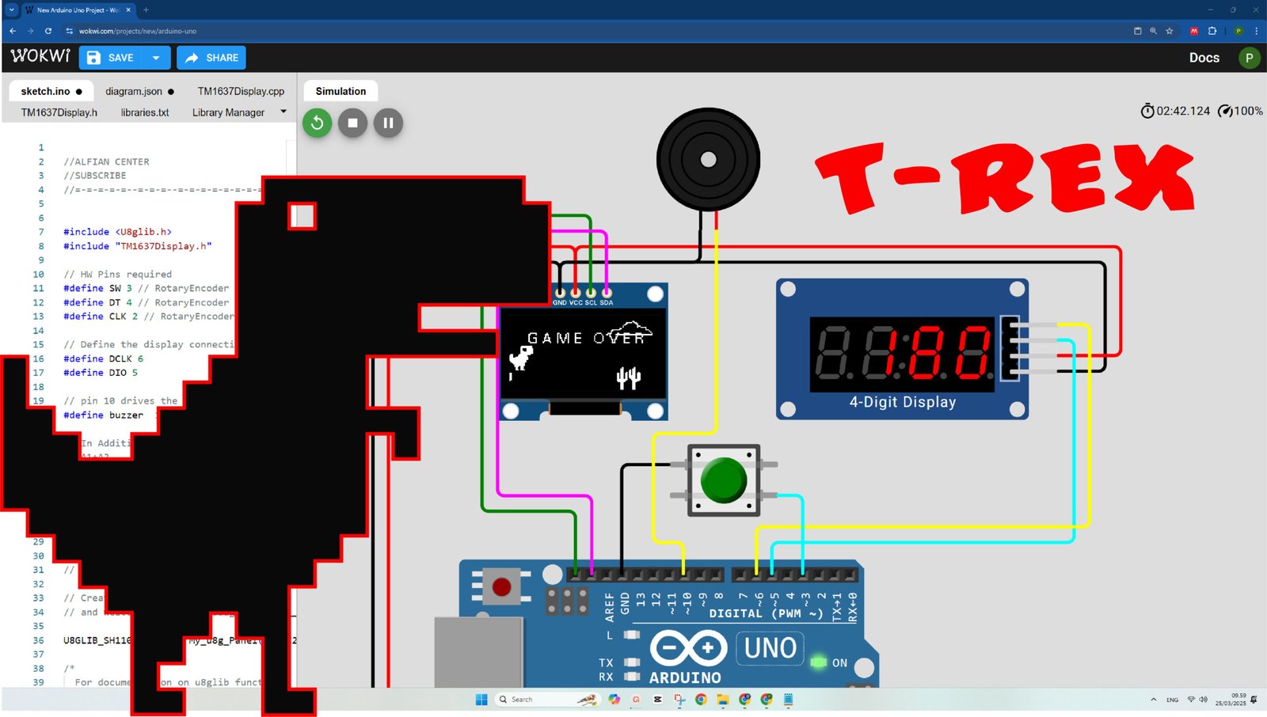The height and width of the screenshot is (717, 1267).
Task: Stop the running simulation
Action: [352, 123]
